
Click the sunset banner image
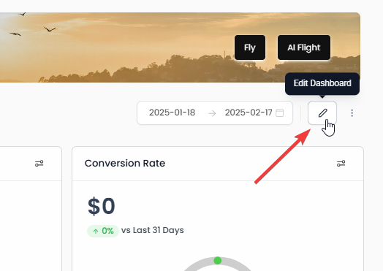coord(180,47)
